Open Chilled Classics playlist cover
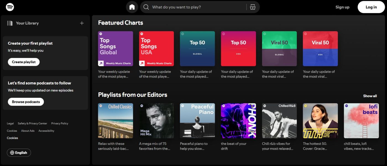 [116, 121]
